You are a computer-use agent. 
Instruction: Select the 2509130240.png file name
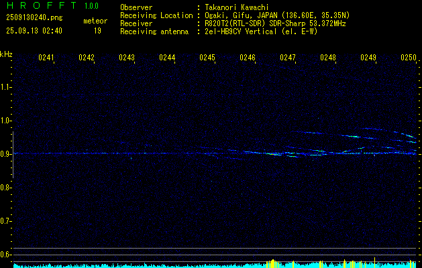coord(34,18)
